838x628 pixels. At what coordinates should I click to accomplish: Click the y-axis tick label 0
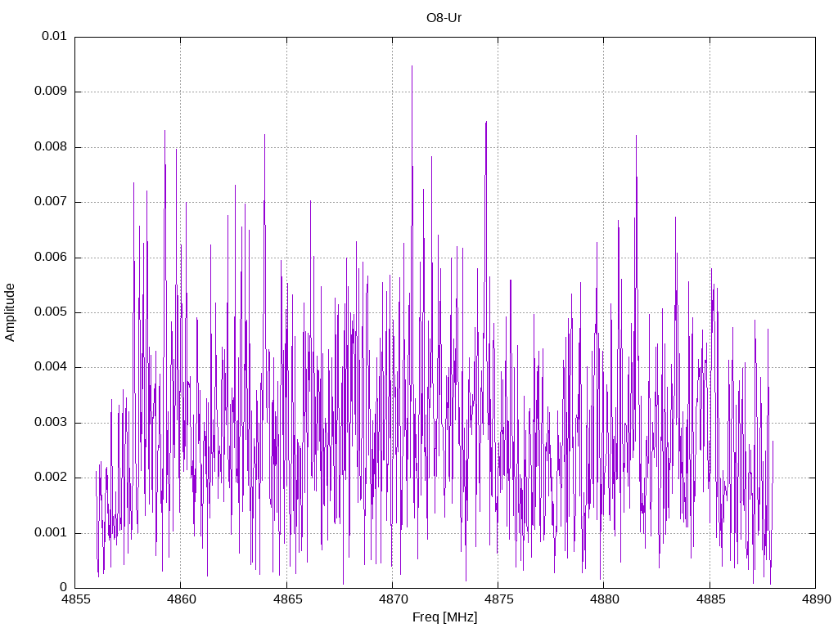click(63, 588)
